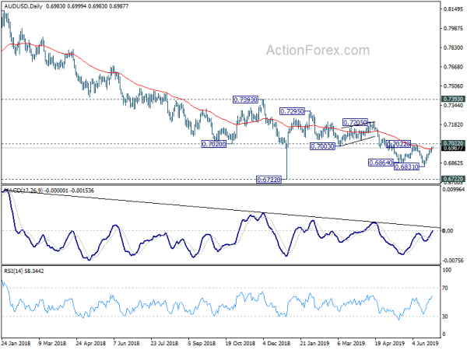
Task: Select the 0.71820 price axis label
Action: (453, 124)
